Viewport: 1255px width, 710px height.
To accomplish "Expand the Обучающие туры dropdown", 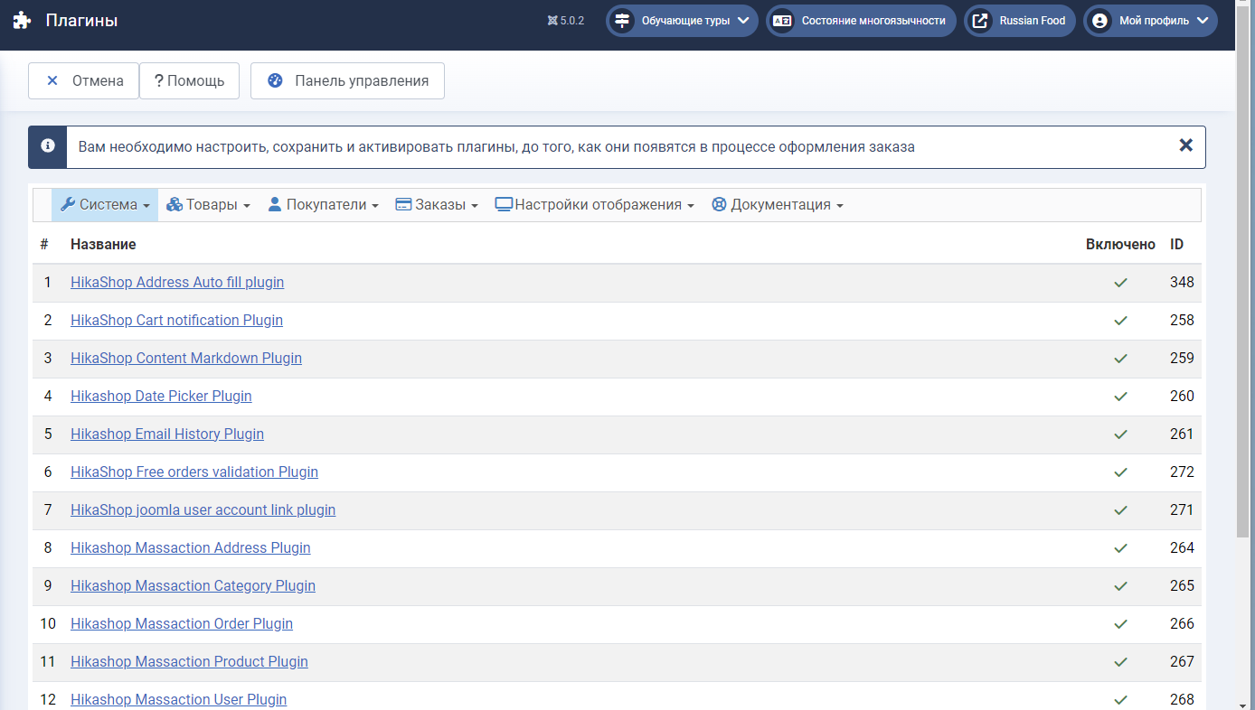I will click(682, 21).
